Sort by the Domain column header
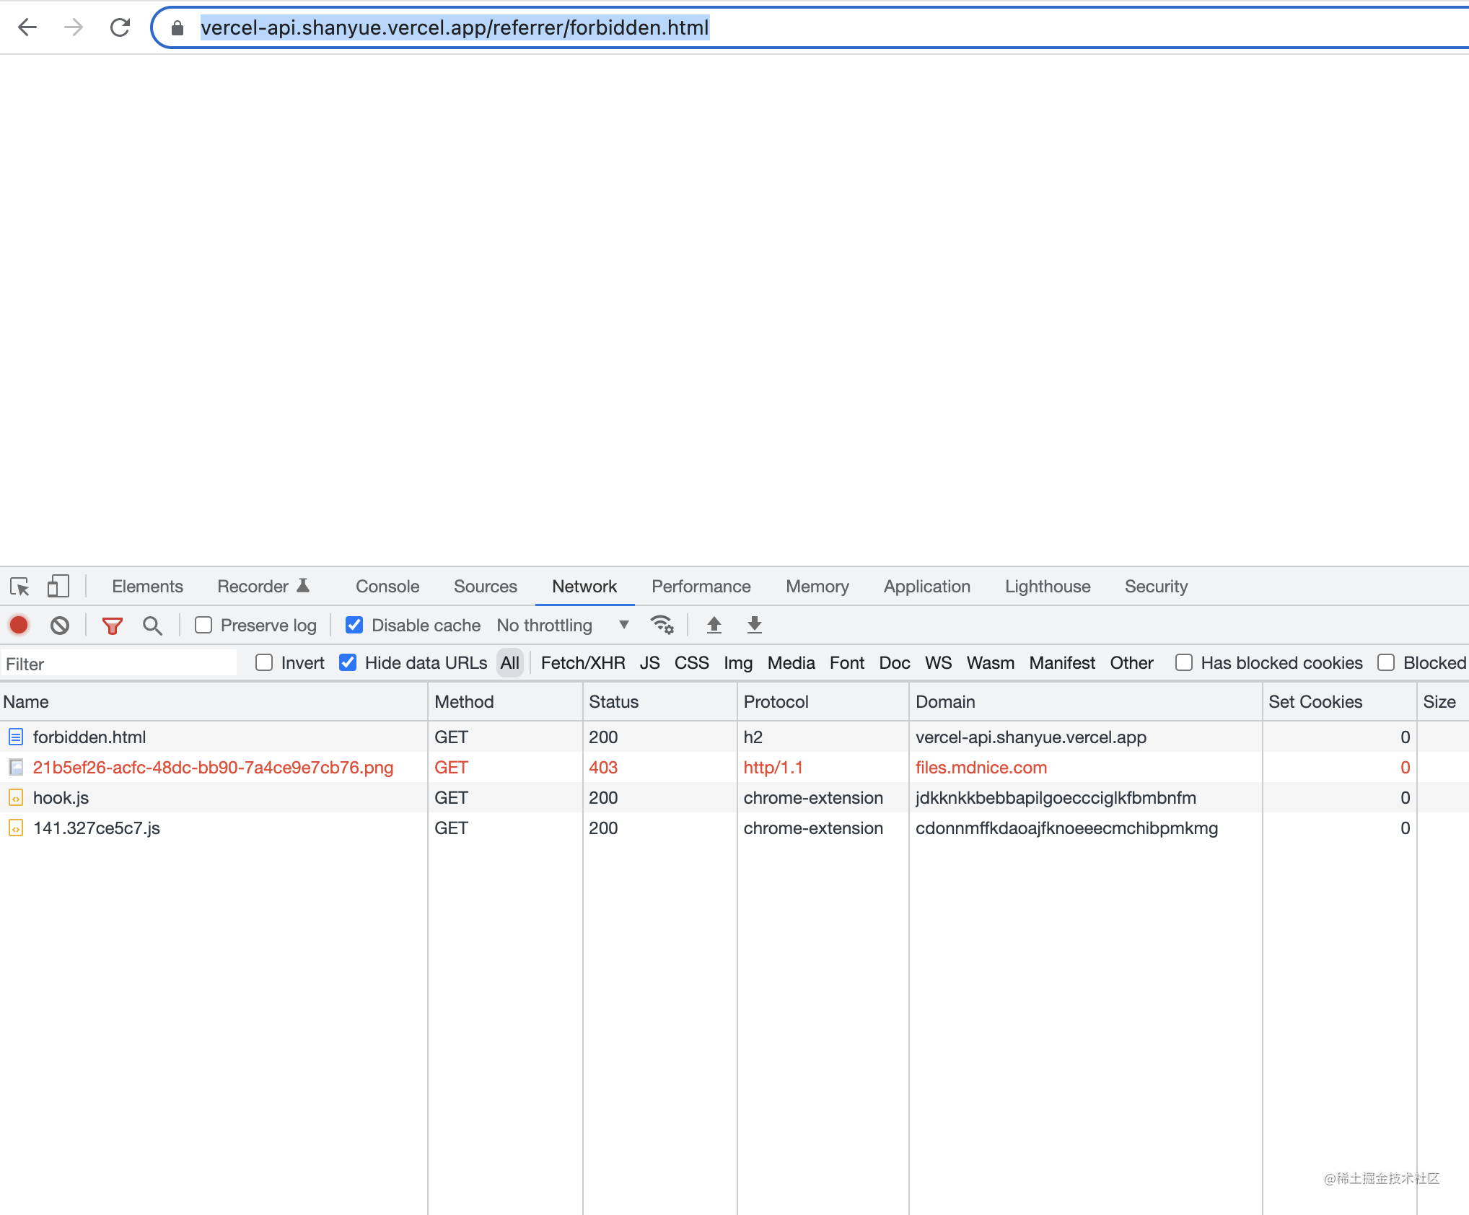Viewport: 1469px width, 1215px height. click(x=1086, y=701)
